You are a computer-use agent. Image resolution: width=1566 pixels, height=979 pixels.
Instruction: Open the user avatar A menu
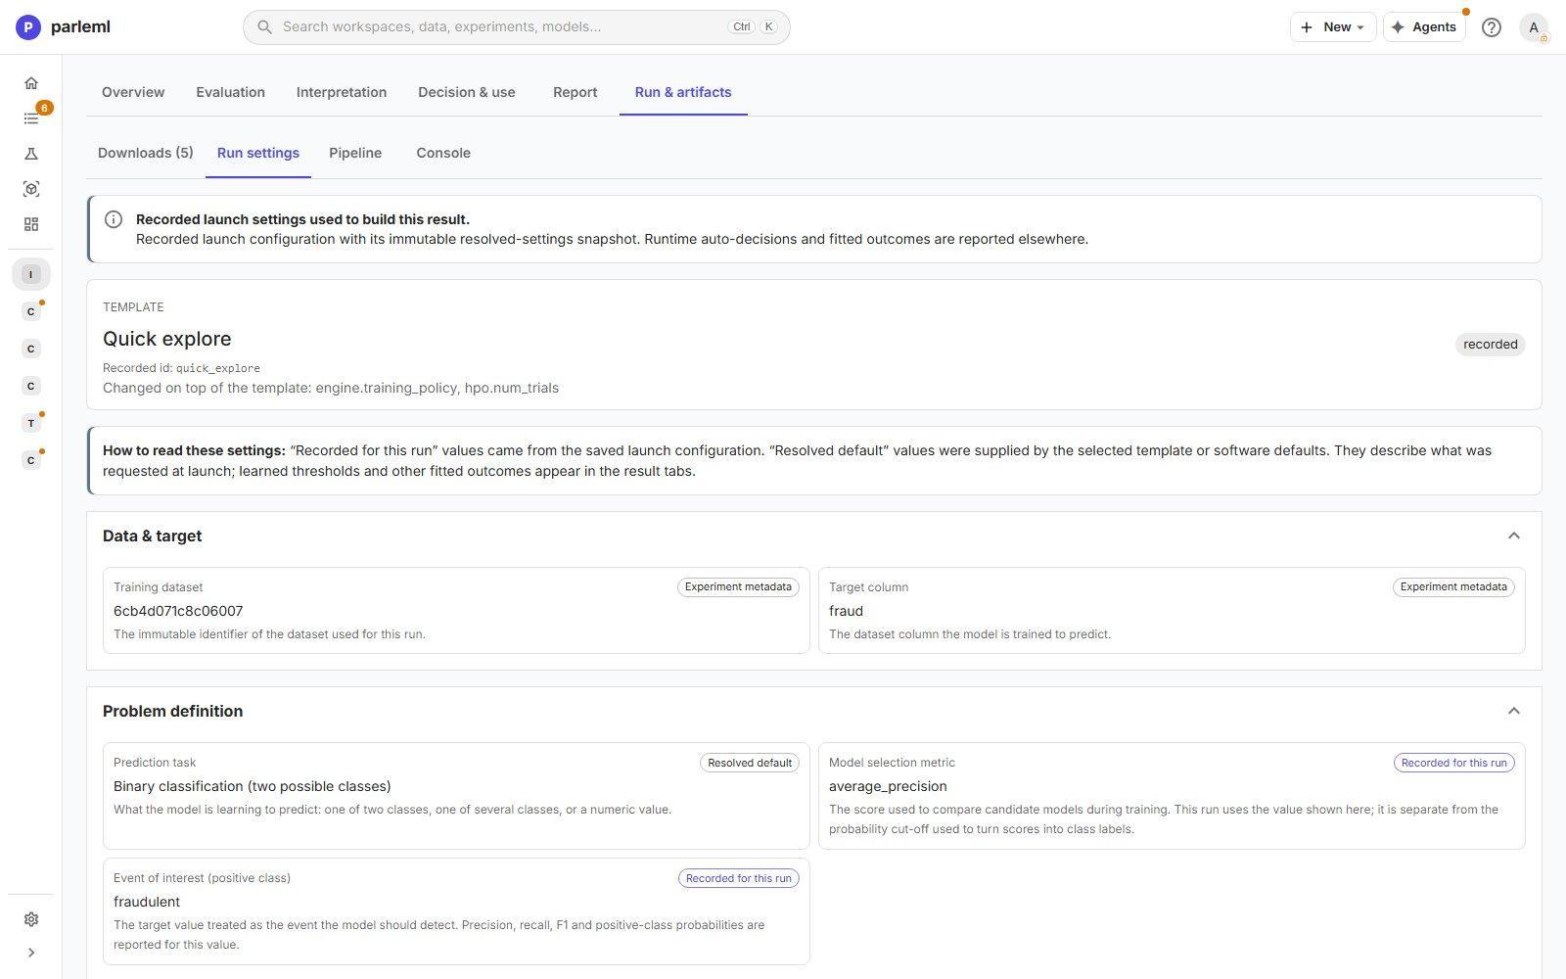(x=1534, y=27)
